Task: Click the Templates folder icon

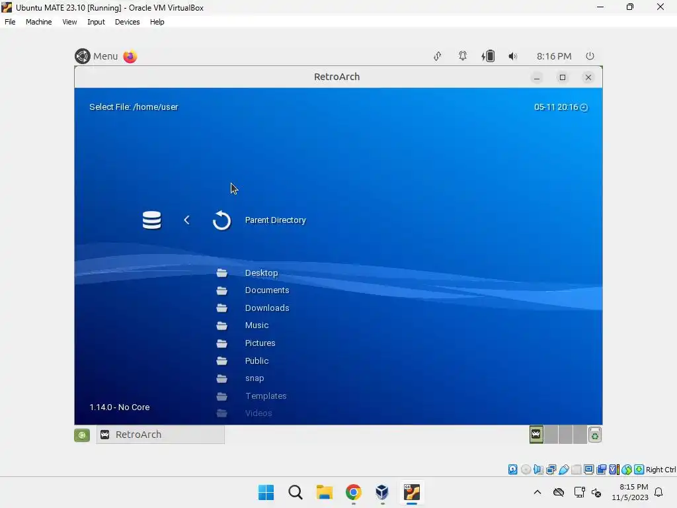Action: 222,396
